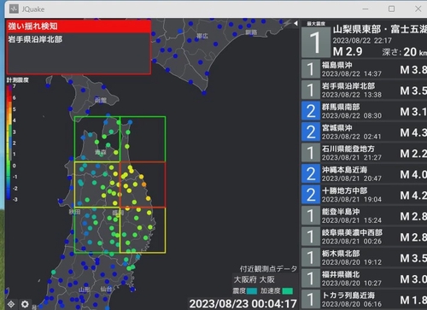427x310 pixels.
Task: Click the 強い揺れ検知 red alert header
Action: [x=79, y=26]
